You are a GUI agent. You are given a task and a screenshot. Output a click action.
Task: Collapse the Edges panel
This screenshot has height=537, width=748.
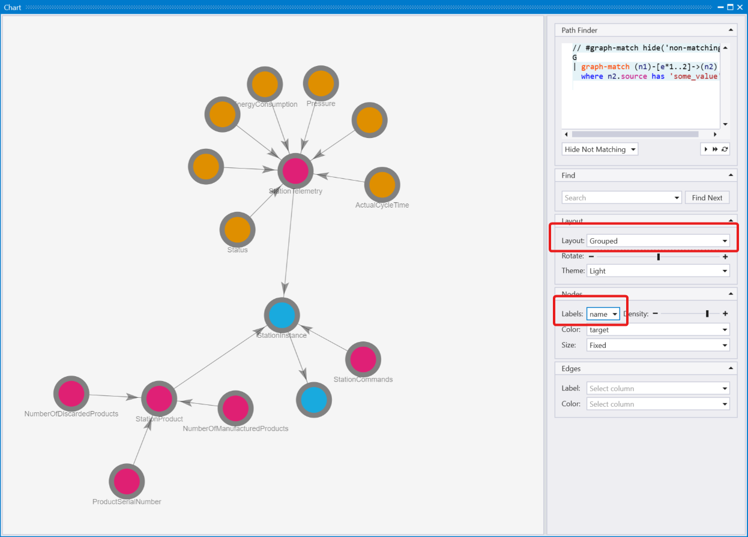coord(731,368)
